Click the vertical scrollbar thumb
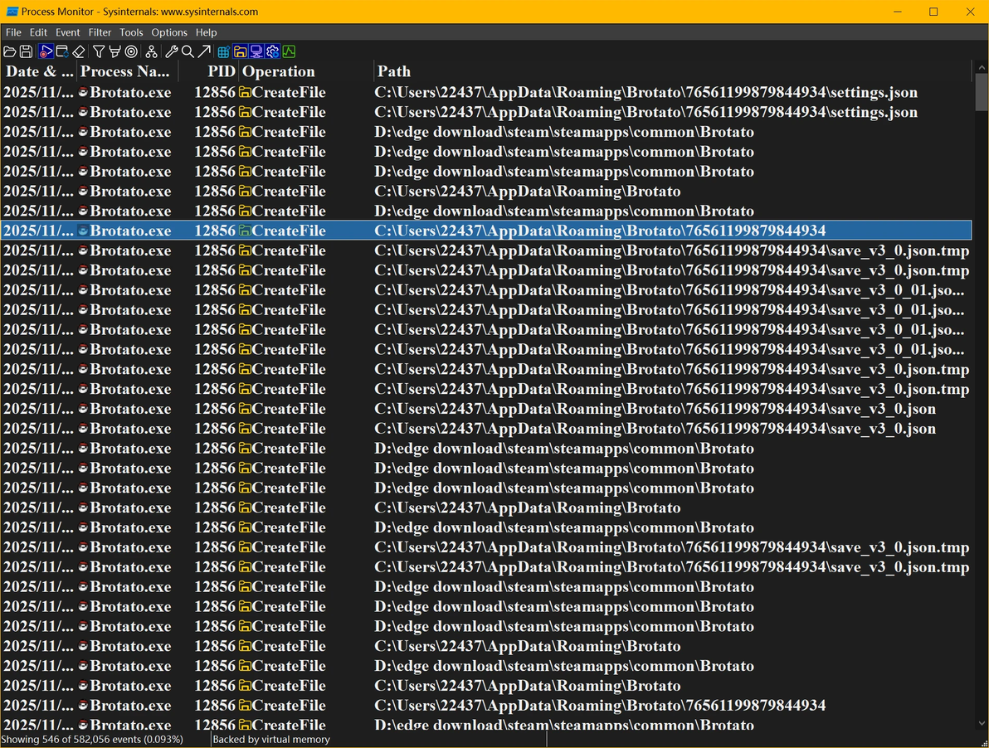The width and height of the screenshot is (989, 748). click(x=981, y=92)
